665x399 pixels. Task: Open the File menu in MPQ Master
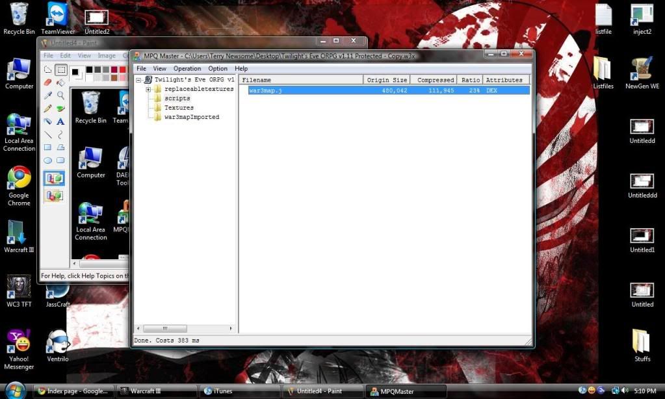(141, 68)
